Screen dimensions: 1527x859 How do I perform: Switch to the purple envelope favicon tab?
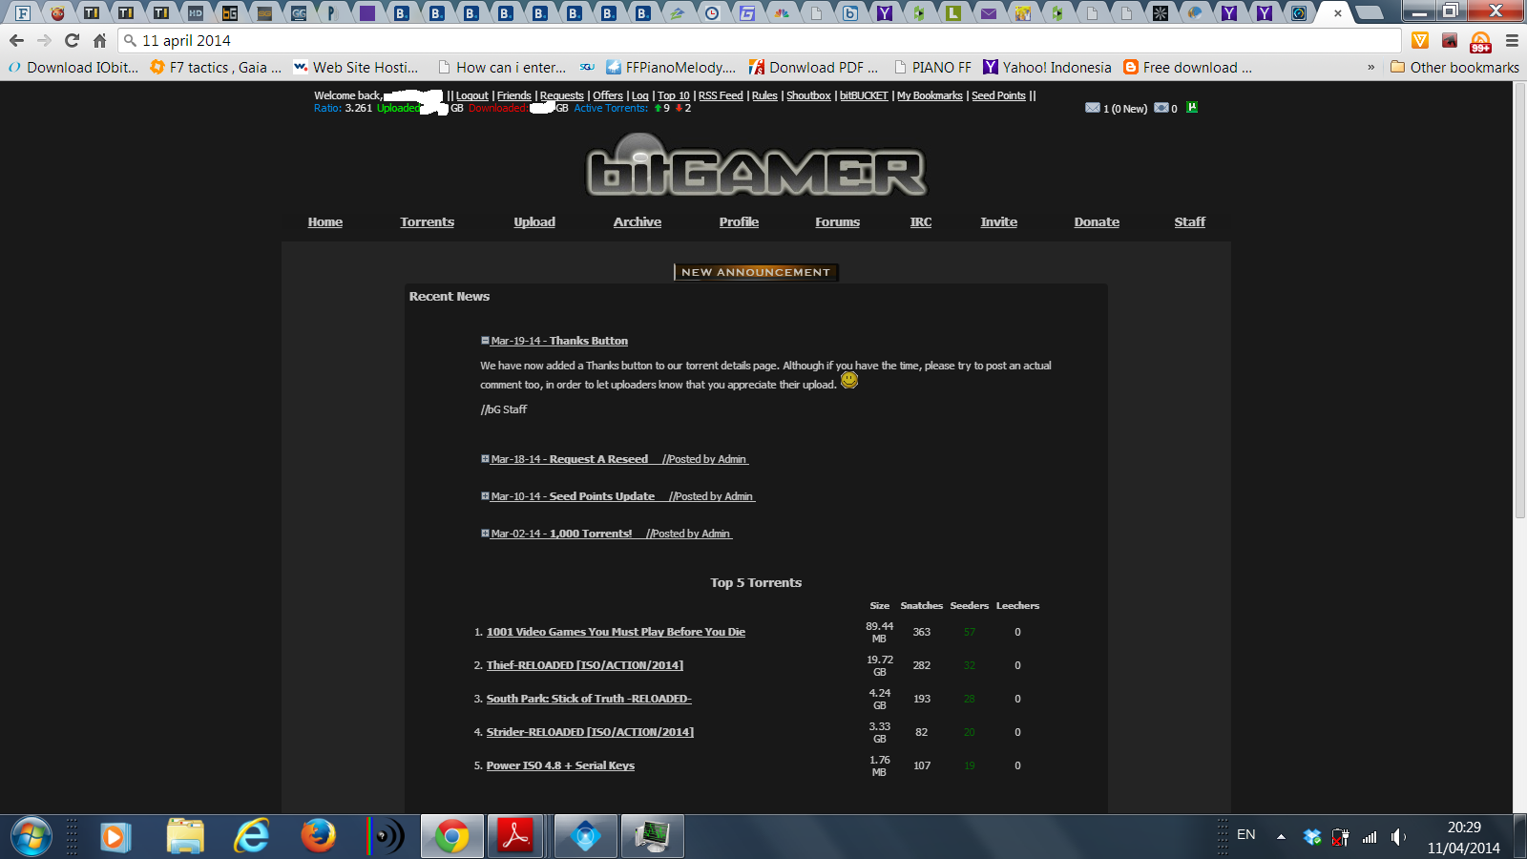coord(988,13)
